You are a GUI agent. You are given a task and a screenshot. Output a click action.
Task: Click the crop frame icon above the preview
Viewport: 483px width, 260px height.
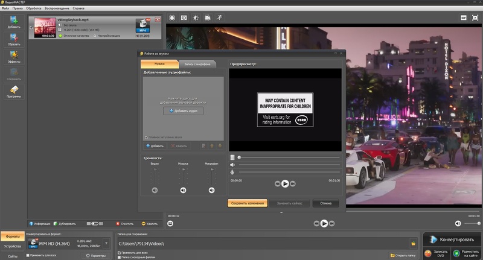click(x=172, y=18)
